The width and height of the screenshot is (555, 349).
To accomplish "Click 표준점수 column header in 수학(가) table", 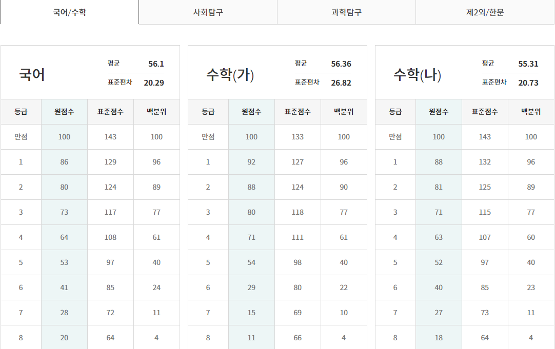I will click(x=298, y=112).
